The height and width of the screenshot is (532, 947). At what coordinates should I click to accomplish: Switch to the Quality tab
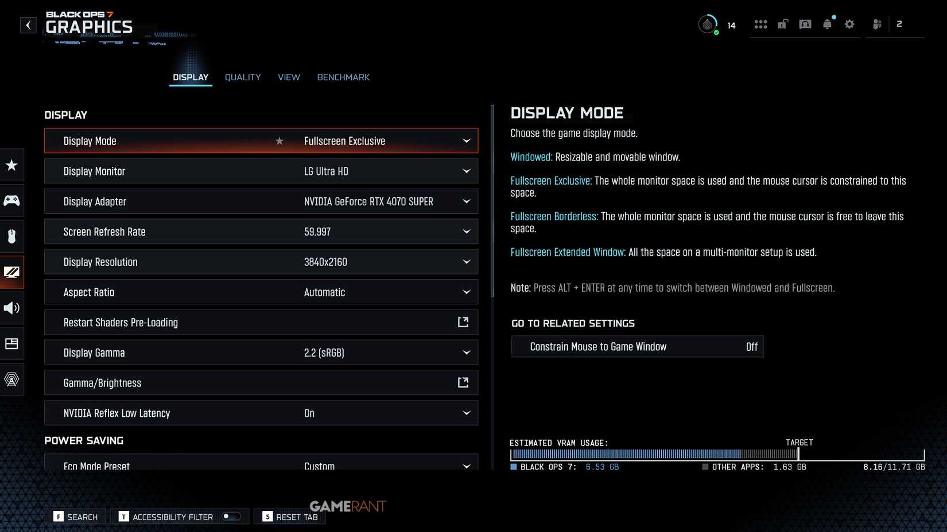click(242, 77)
